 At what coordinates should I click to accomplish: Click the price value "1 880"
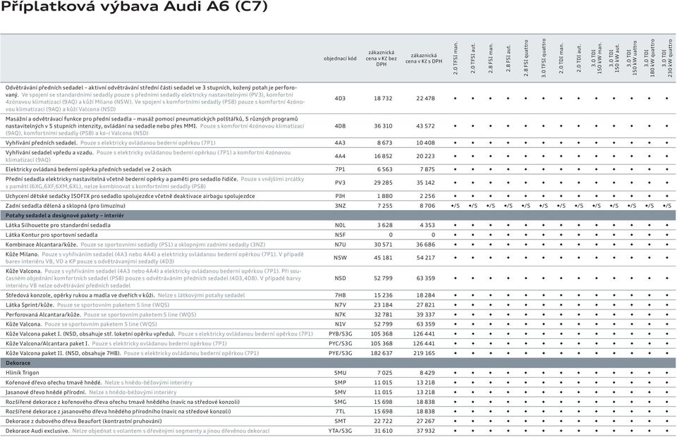[x=385, y=196]
